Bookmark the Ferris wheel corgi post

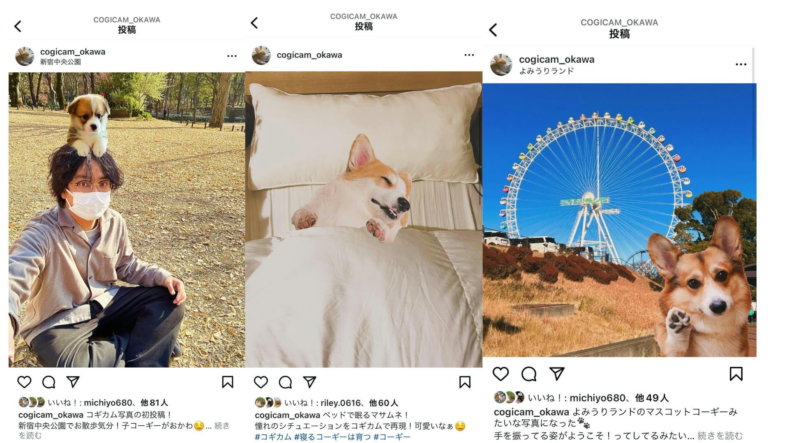(x=736, y=374)
